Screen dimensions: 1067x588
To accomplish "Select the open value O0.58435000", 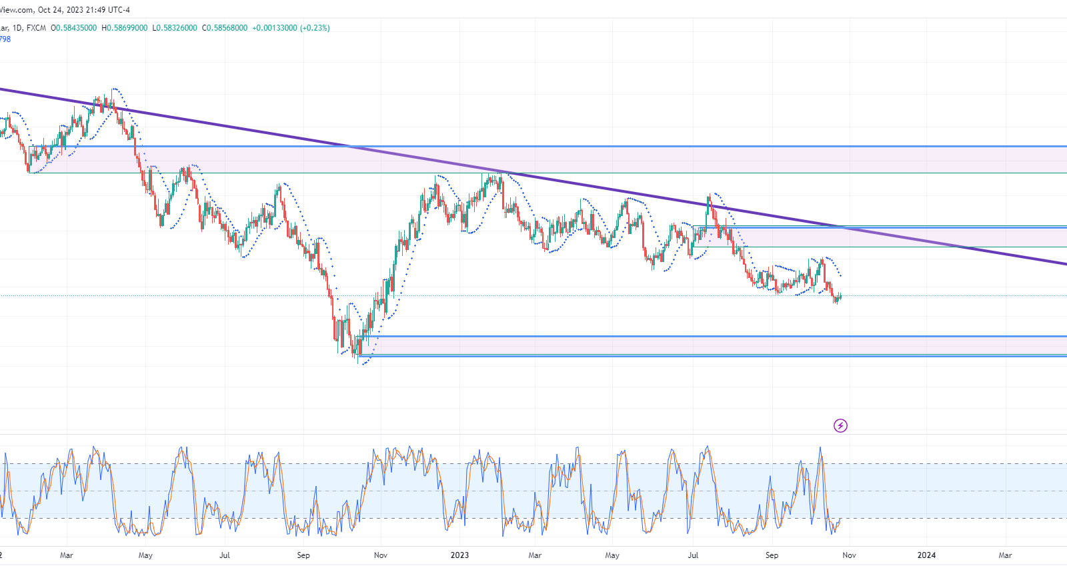I will (73, 28).
